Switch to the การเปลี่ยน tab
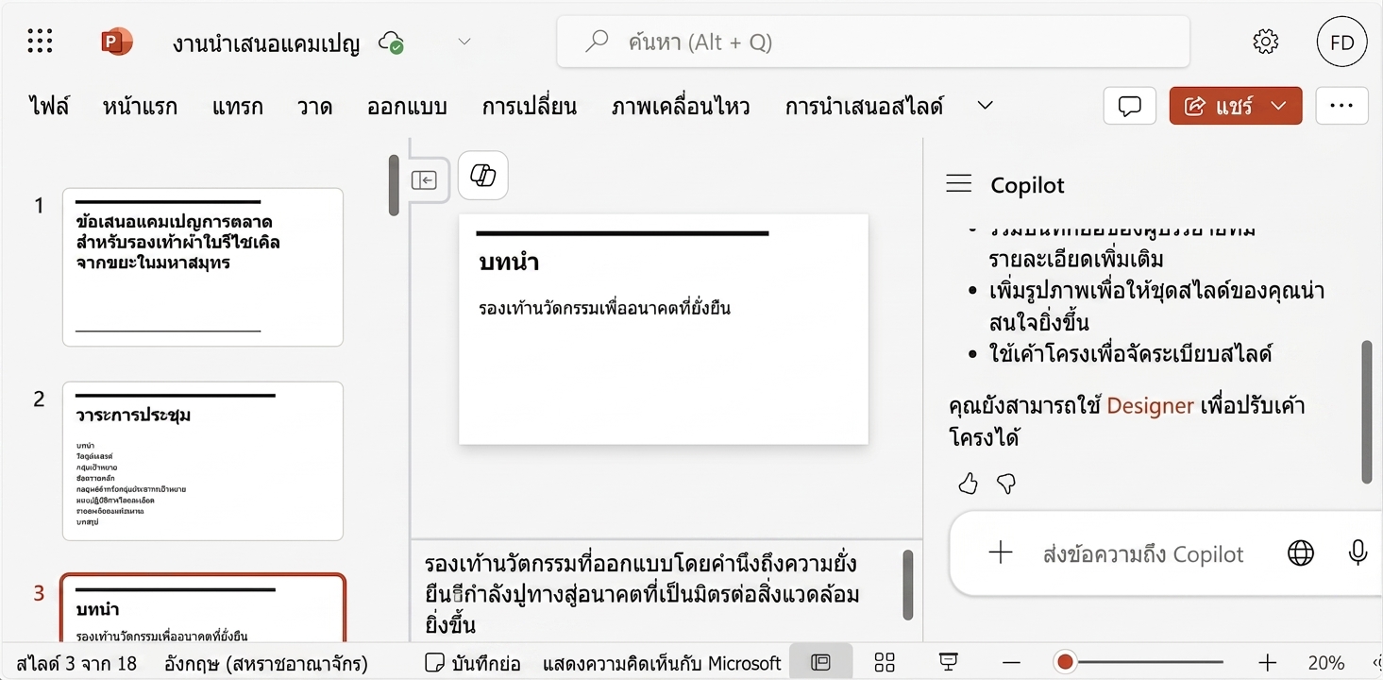Screen dimensions: 1383x680 pyautogui.click(x=530, y=106)
